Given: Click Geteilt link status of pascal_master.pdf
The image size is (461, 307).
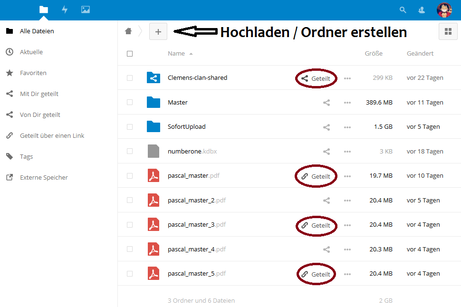Looking at the screenshot, I should pos(316,176).
